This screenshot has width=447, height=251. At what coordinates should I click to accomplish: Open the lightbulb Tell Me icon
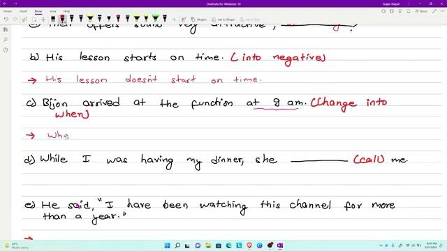400,11
